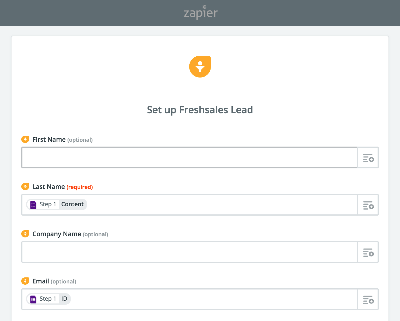Screen dimensions: 400x321
Task: Click the large orange Freshsales logo
Action: tap(200, 67)
